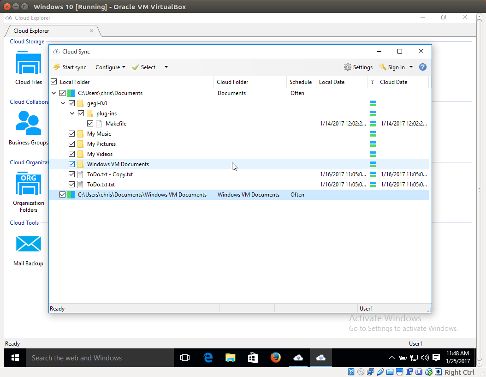Screen dimensions: 486x377
Task: Open Windows Store from taskbar
Action: tap(253, 358)
